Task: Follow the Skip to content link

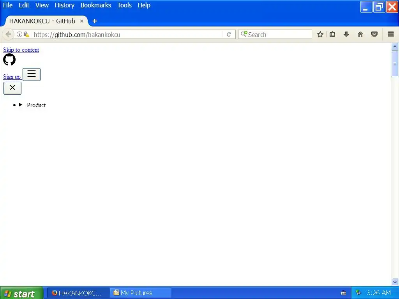Action: click(x=21, y=50)
